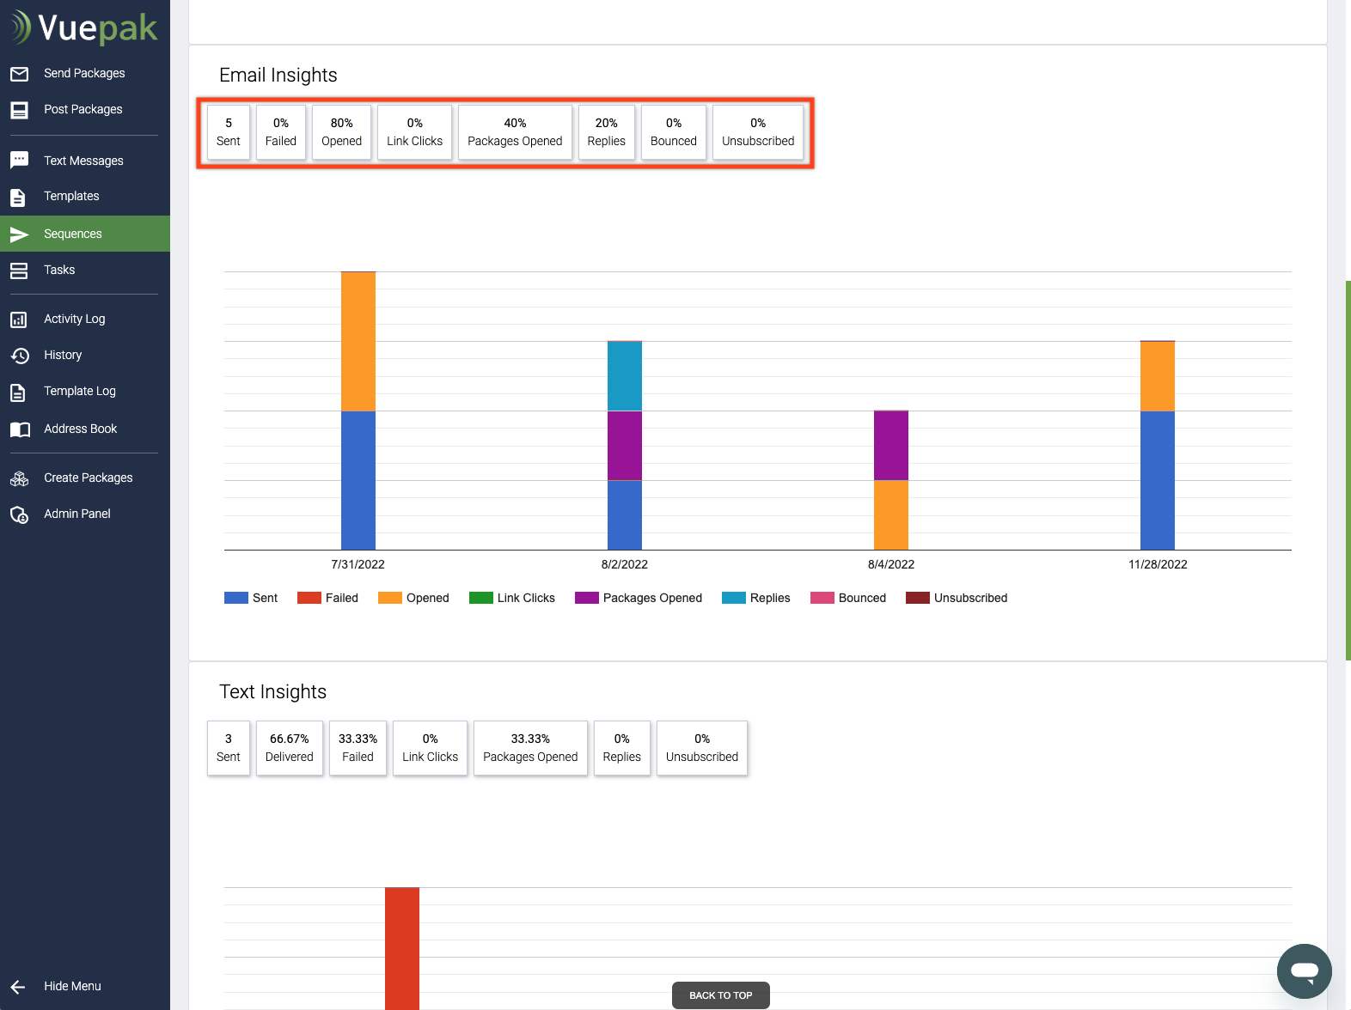Click the email 5 Sent stat card

coord(229,132)
